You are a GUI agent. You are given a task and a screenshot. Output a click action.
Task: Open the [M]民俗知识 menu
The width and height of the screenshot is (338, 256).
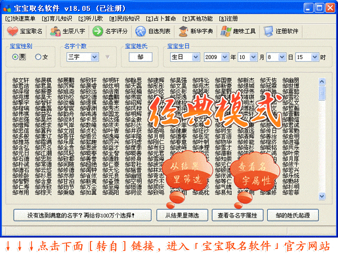[x=124, y=19]
